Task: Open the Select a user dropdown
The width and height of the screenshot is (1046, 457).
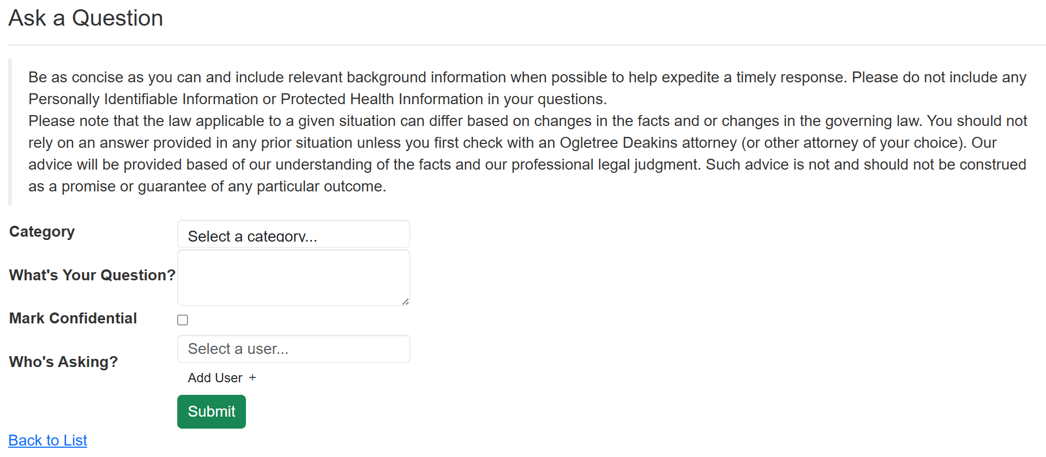Action: coord(293,349)
